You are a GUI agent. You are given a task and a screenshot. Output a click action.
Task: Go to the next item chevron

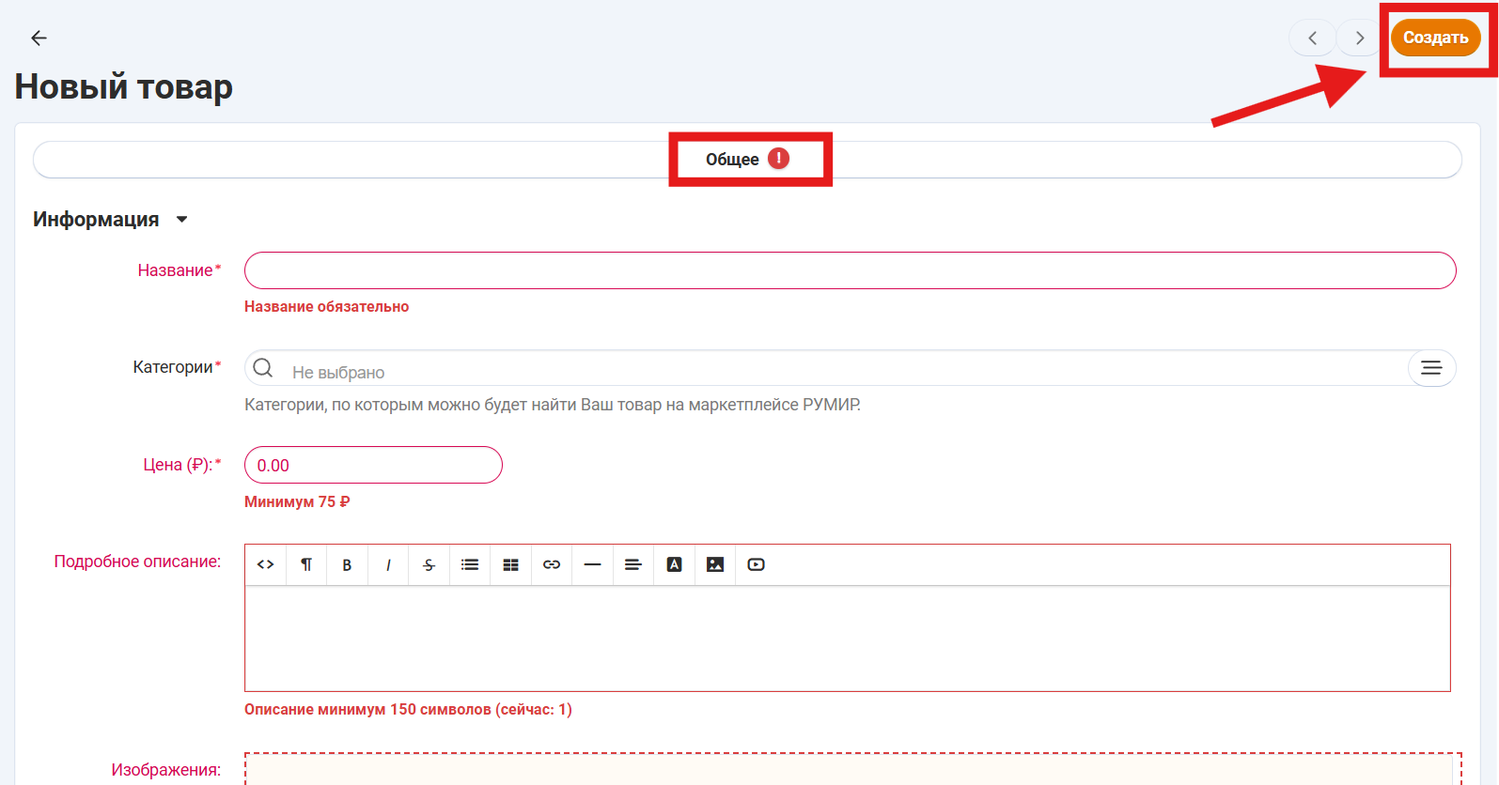(x=1359, y=38)
